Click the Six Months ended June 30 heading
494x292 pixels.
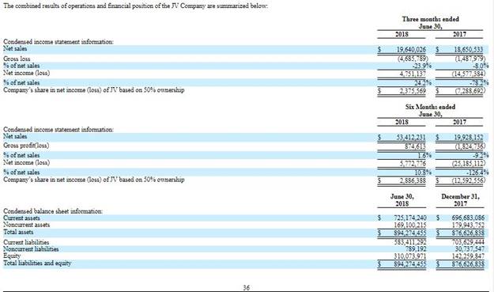[430, 110]
